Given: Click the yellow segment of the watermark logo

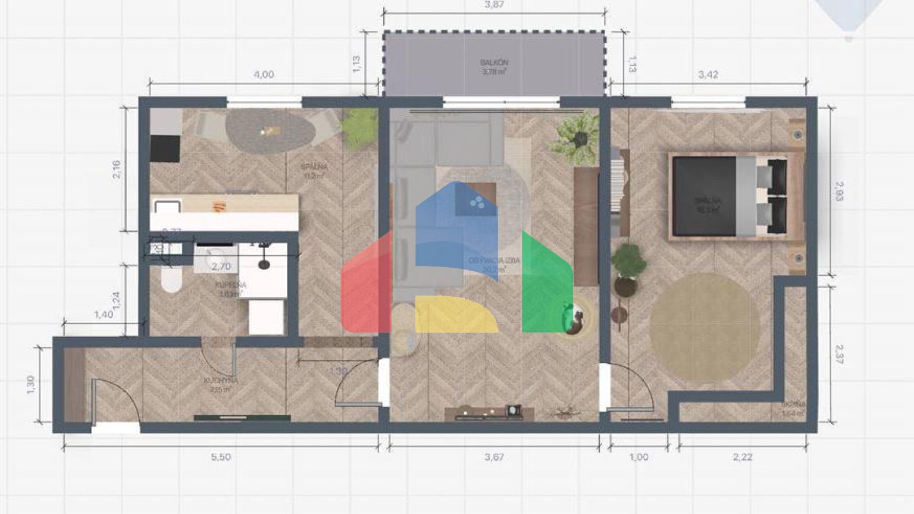Looking at the screenshot, I should point(455,314).
